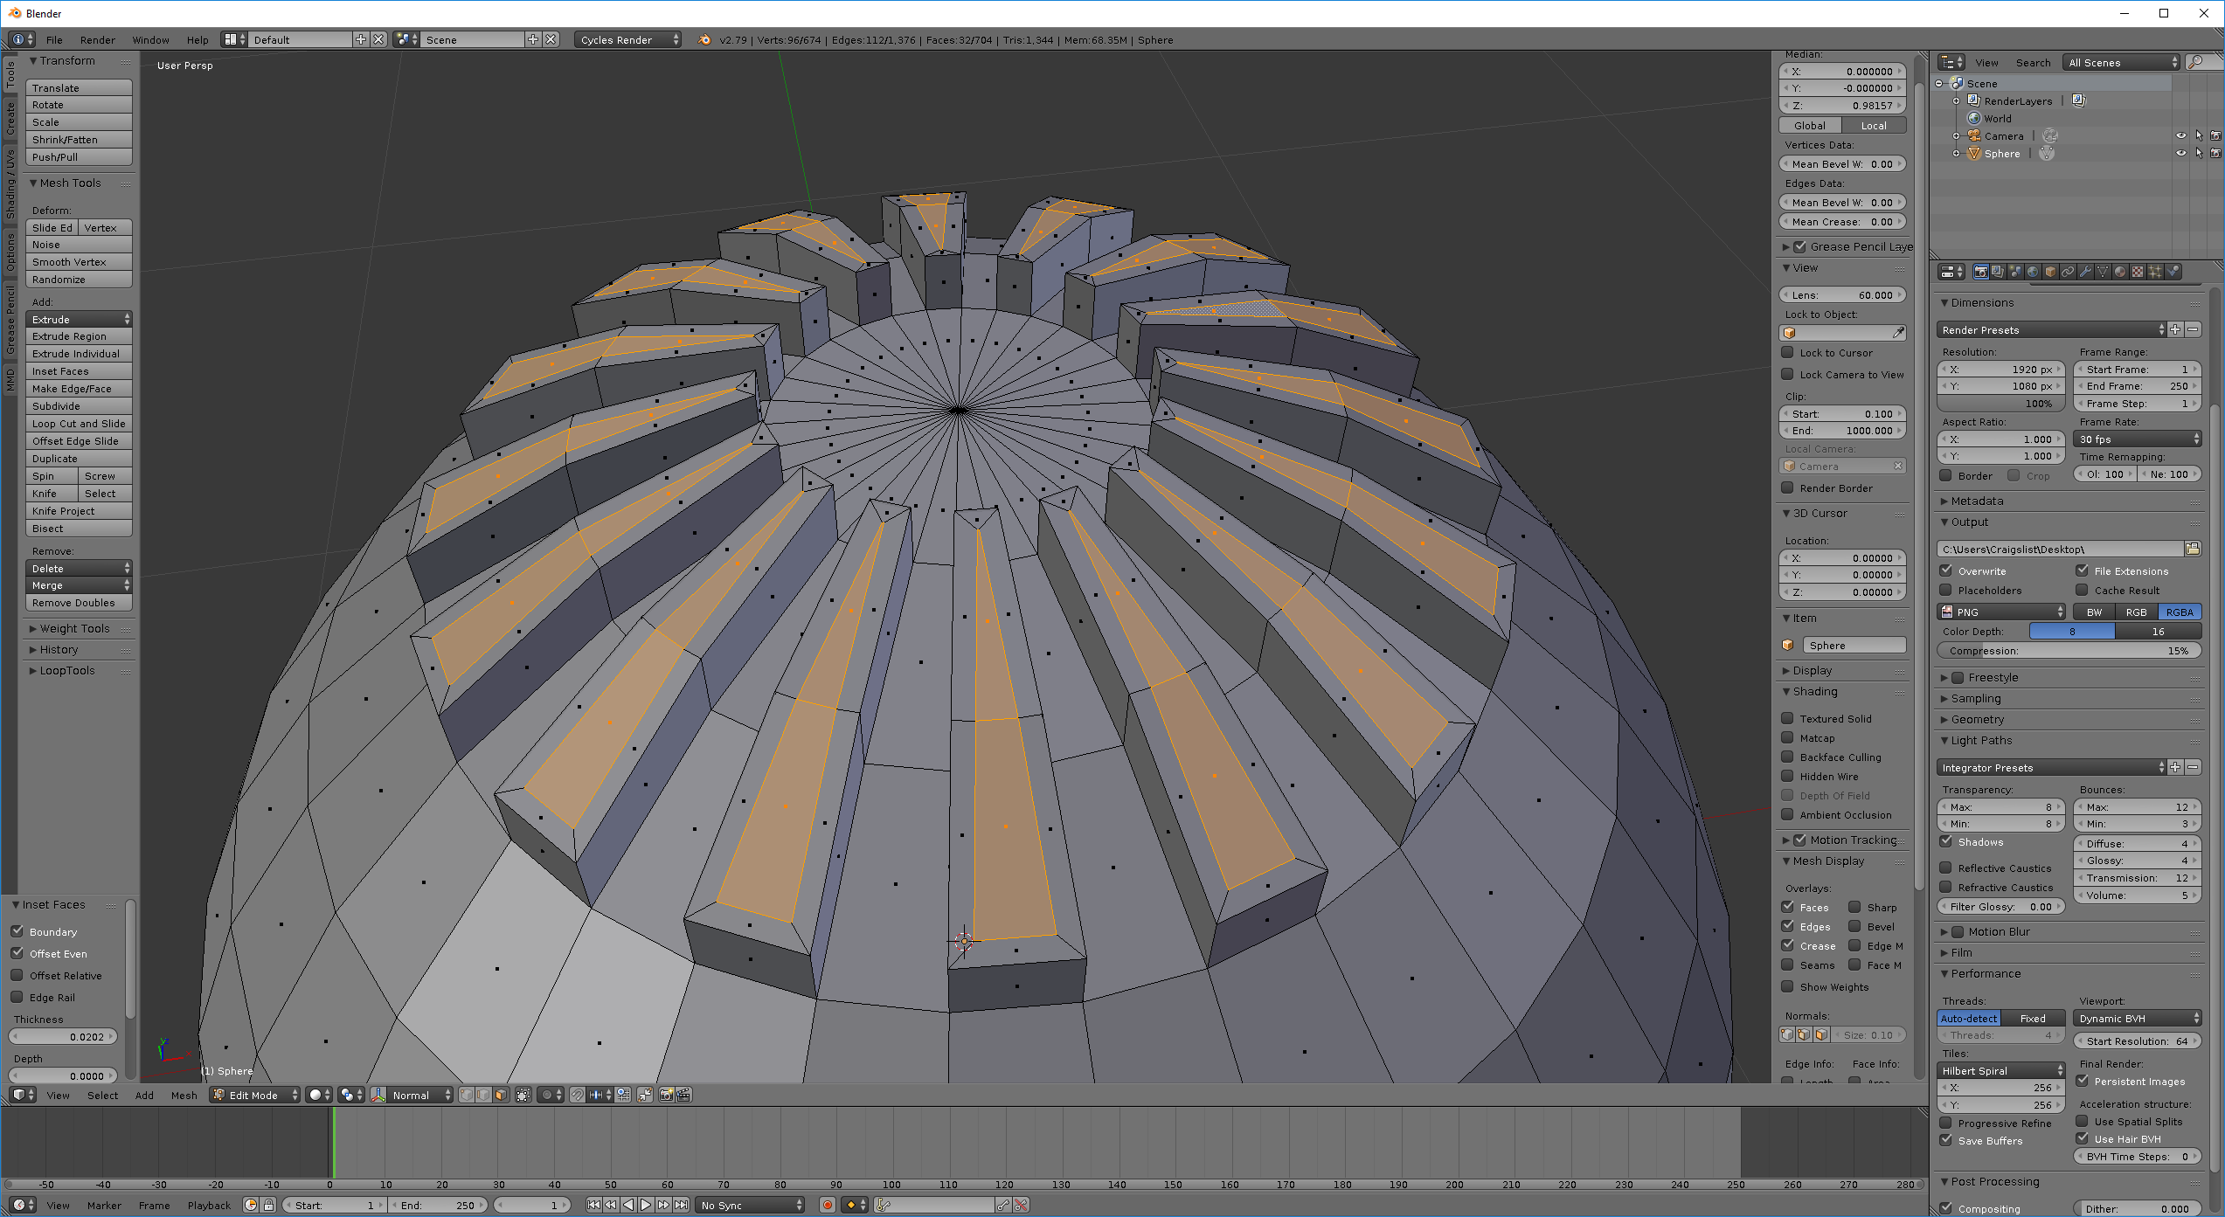The image size is (2225, 1217).
Task: Adjust the Thickness value slider 0.0202
Action: tap(63, 1036)
